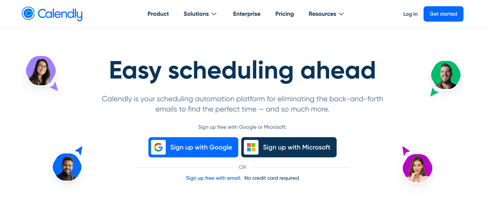Image resolution: width=488 pixels, height=201 pixels.
Task: Click the Microsoft four-square logo icon
Action: click(x=251, y=147)
